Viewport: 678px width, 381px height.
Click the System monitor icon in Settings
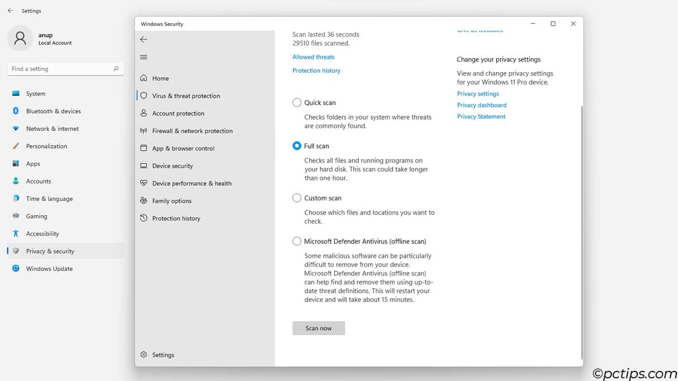tap(16, 94)
